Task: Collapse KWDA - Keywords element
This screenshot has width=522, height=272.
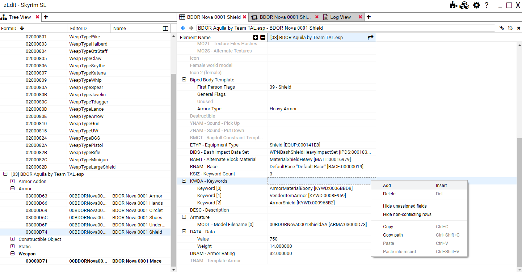Action: click(x=184, y=181)
